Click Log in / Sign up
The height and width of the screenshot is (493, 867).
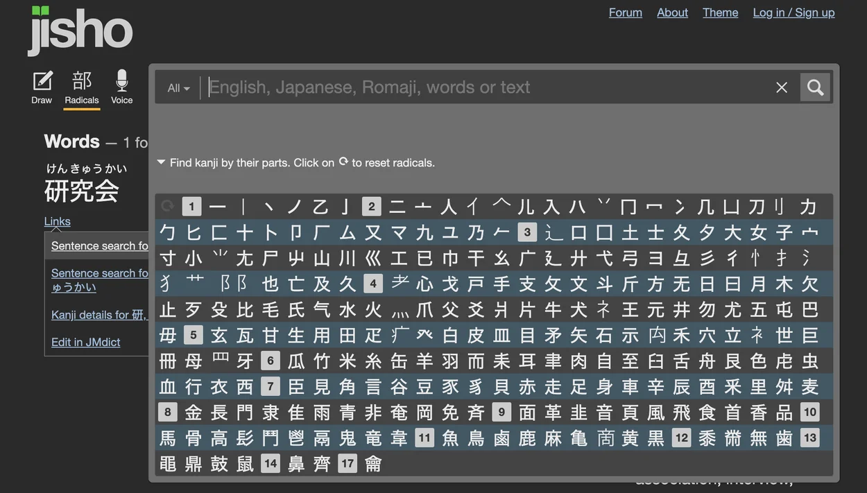point(794,12)
